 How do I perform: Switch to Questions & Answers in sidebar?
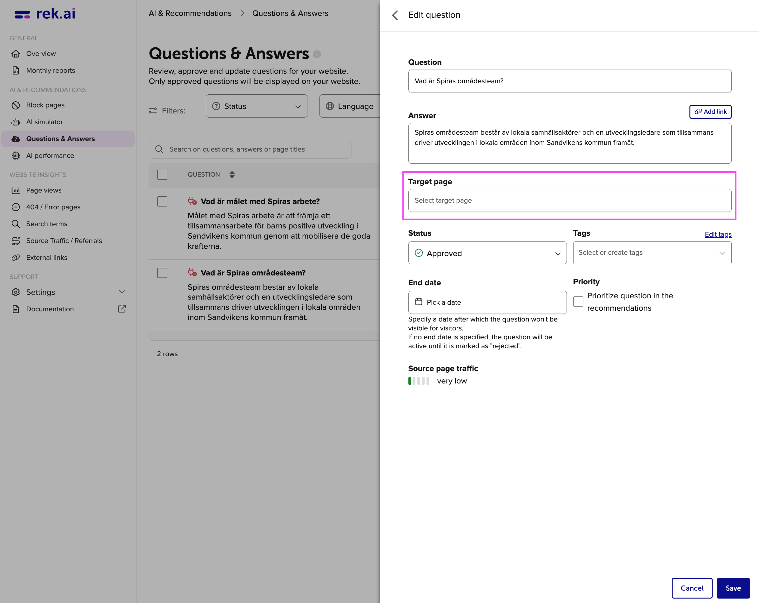[60, 139]
